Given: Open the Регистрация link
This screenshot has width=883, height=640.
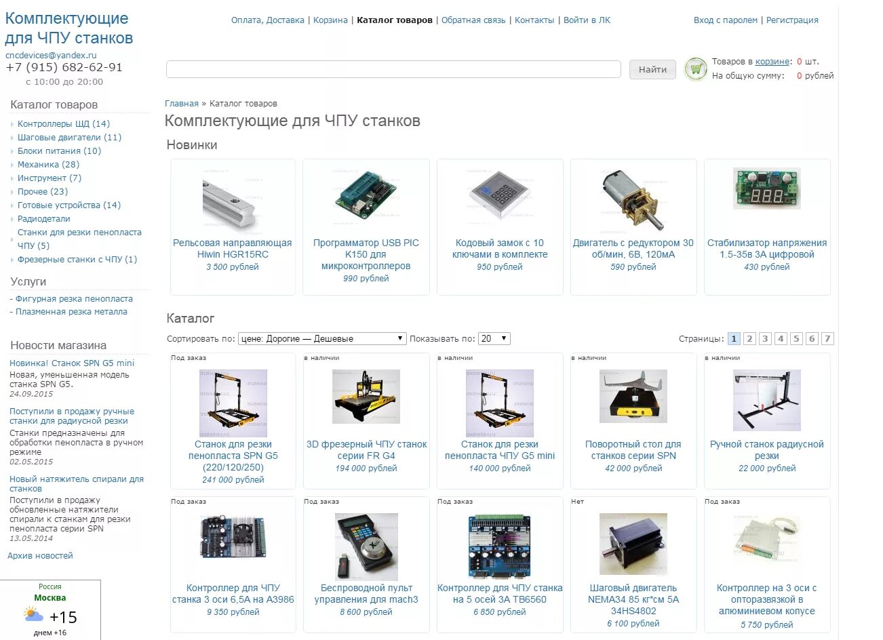Looking at the screenshot, I should click(x=792, y=20).
